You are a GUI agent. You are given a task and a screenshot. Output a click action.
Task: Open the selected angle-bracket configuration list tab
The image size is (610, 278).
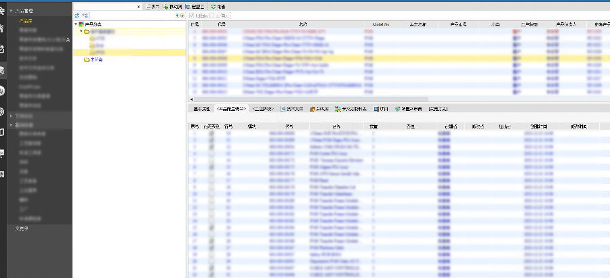(x=232, y=109)
